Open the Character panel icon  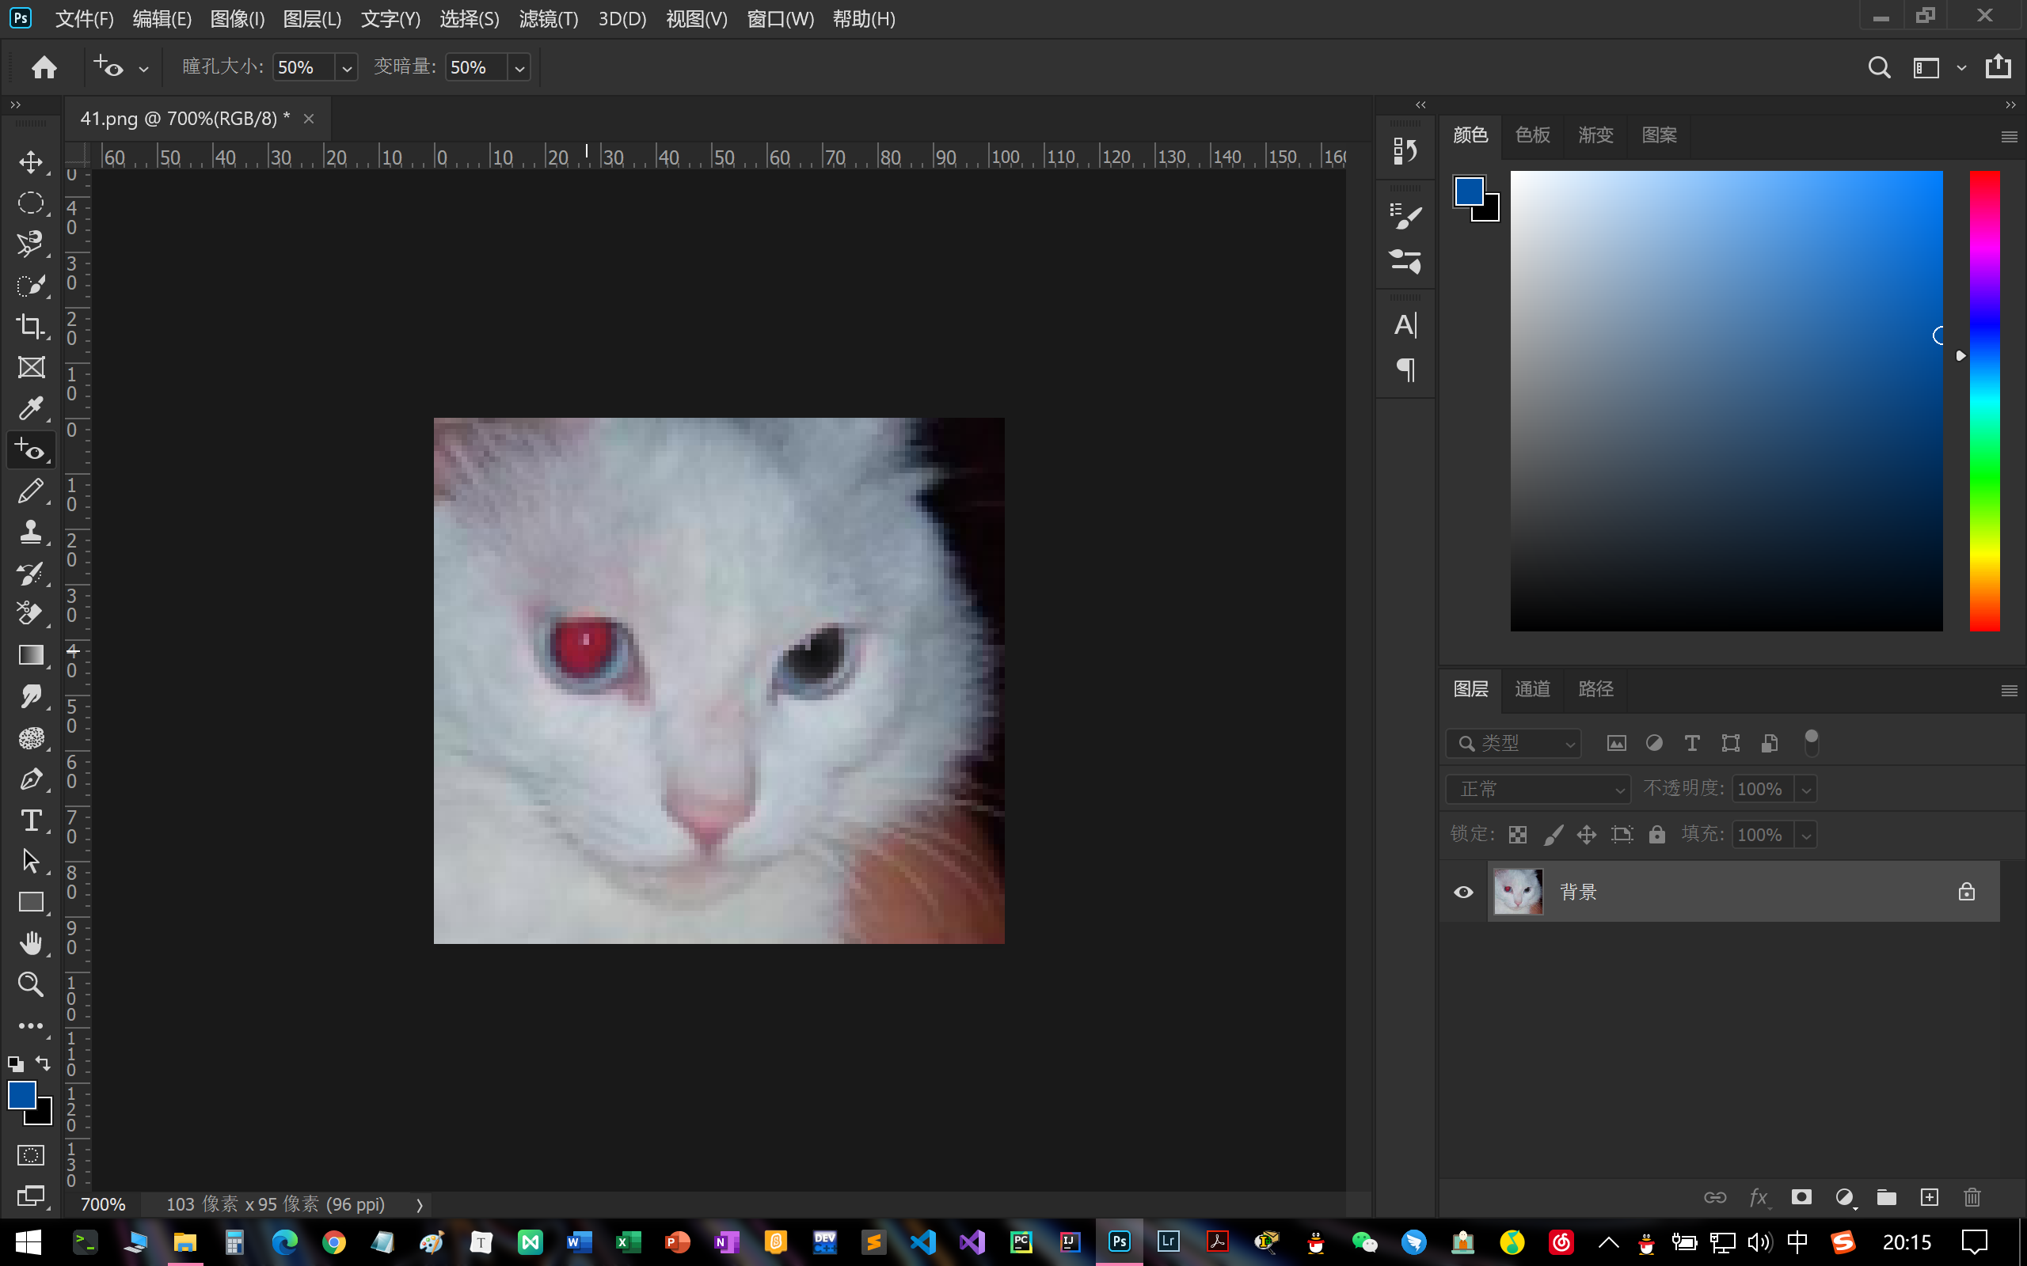pos(1405,325)
